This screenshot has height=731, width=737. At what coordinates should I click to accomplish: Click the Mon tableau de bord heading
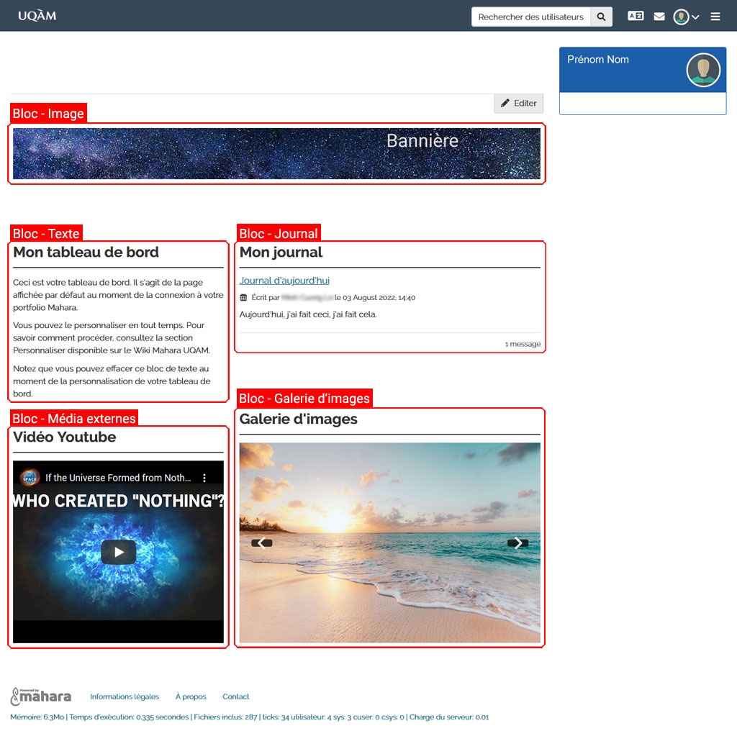pyautogui.click(x=86, y=253)
